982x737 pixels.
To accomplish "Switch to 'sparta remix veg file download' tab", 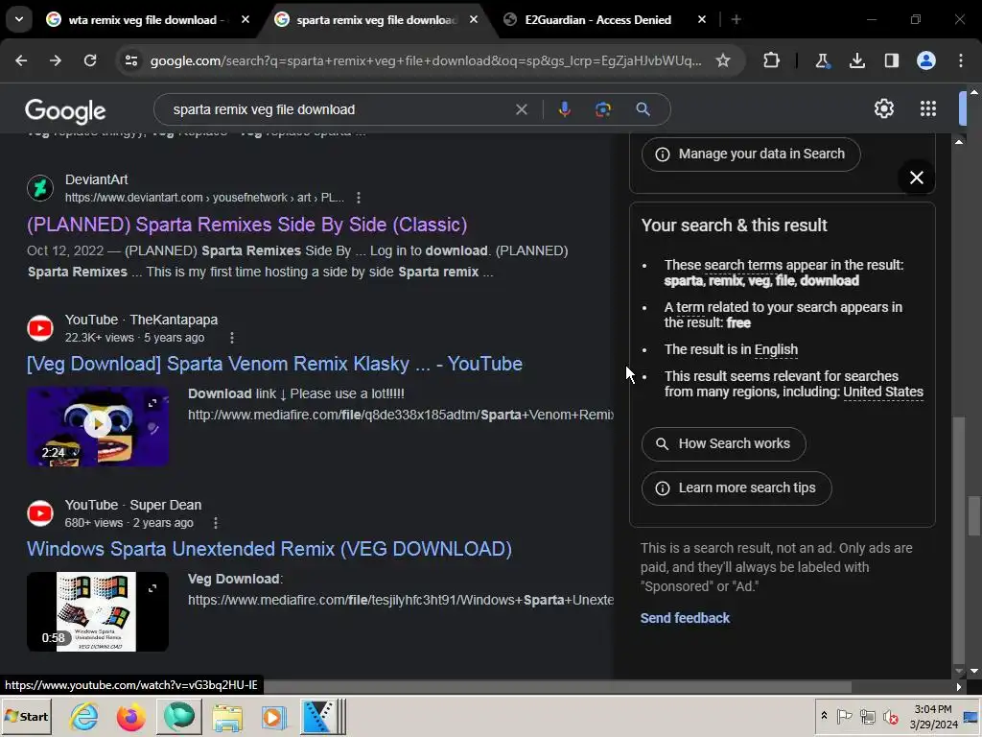I will (x=377, y=20).
